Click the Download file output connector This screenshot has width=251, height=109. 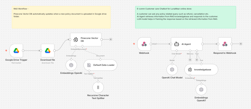pos(54,51)
